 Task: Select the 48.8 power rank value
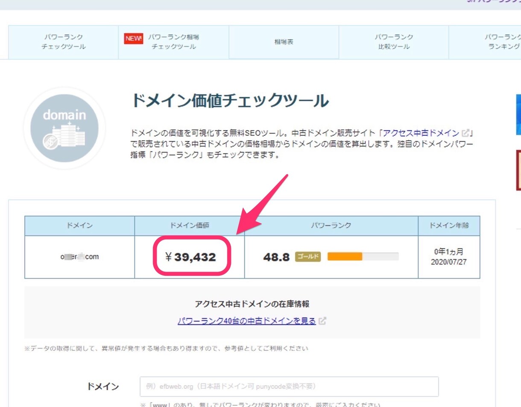(276, 257)
